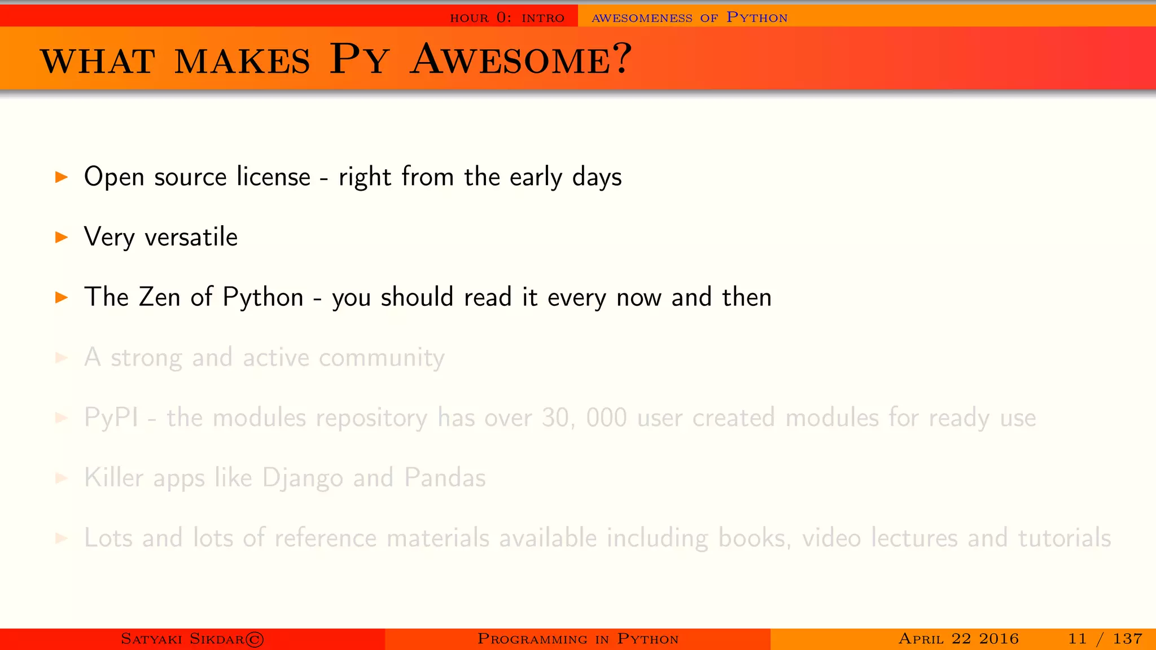Click the 'Lots and lots of reference materials' line
Screen dimensions: 1156x650
click(x=598, y=538)
